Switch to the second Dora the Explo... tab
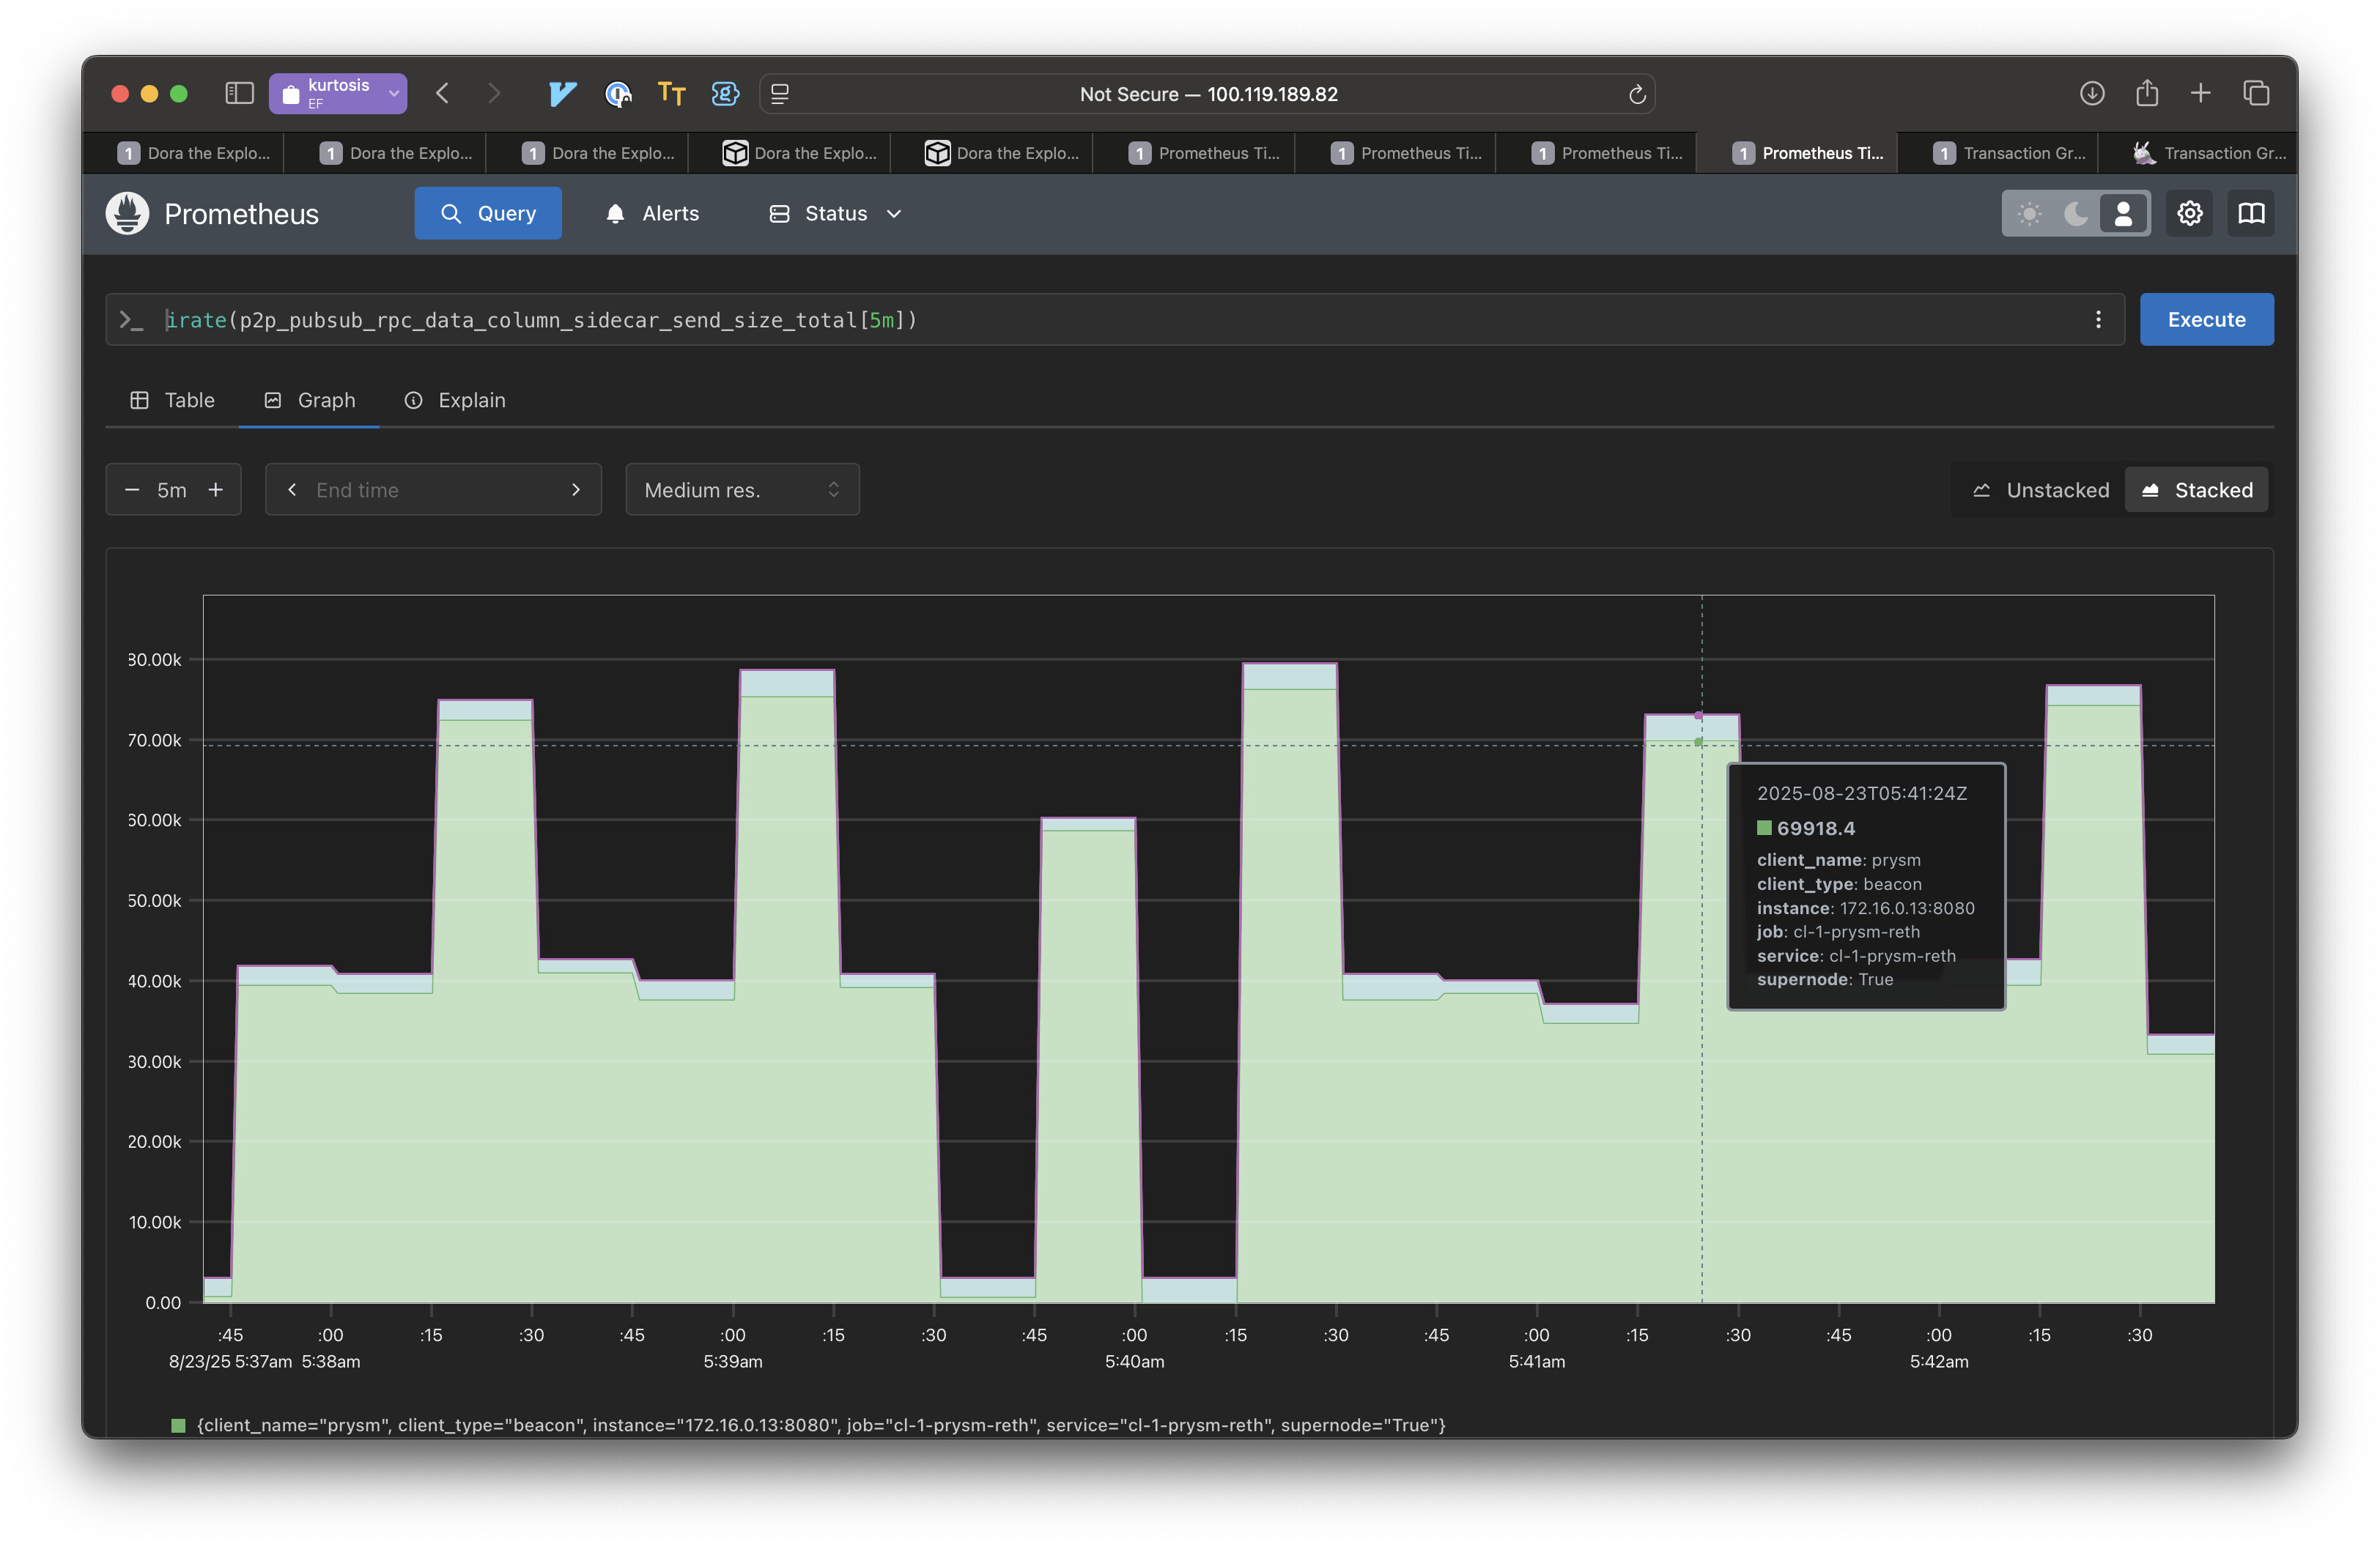The height and width of the screenshot is (1547, 2380). pos(396,153)
